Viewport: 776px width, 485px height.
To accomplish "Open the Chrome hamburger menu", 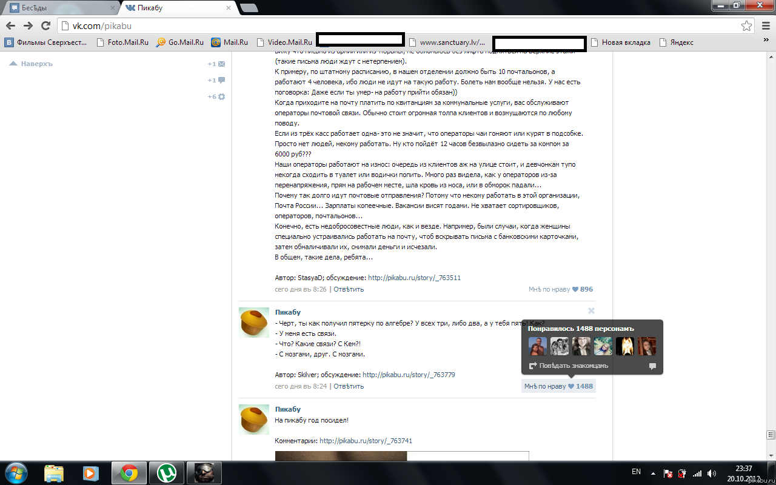I will [x=765, y=26].
